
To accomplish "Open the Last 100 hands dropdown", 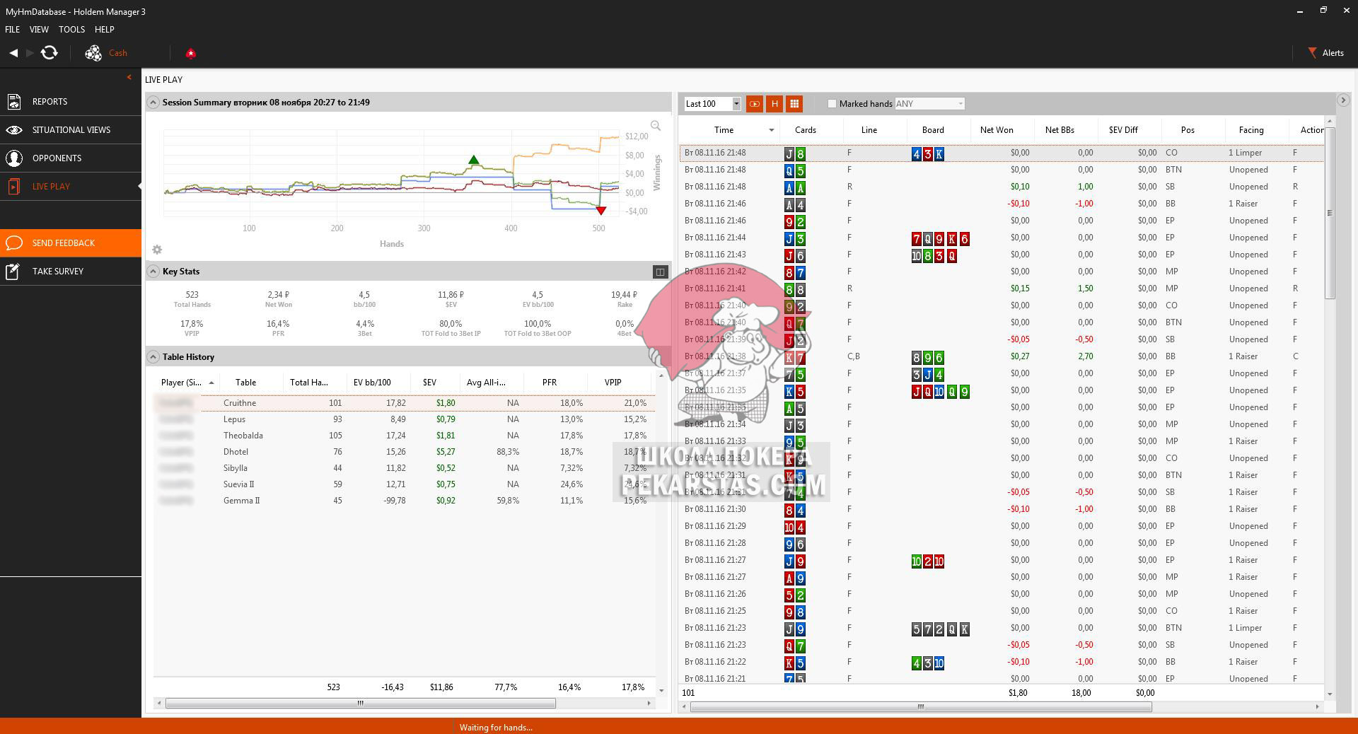I will point(736,104).
